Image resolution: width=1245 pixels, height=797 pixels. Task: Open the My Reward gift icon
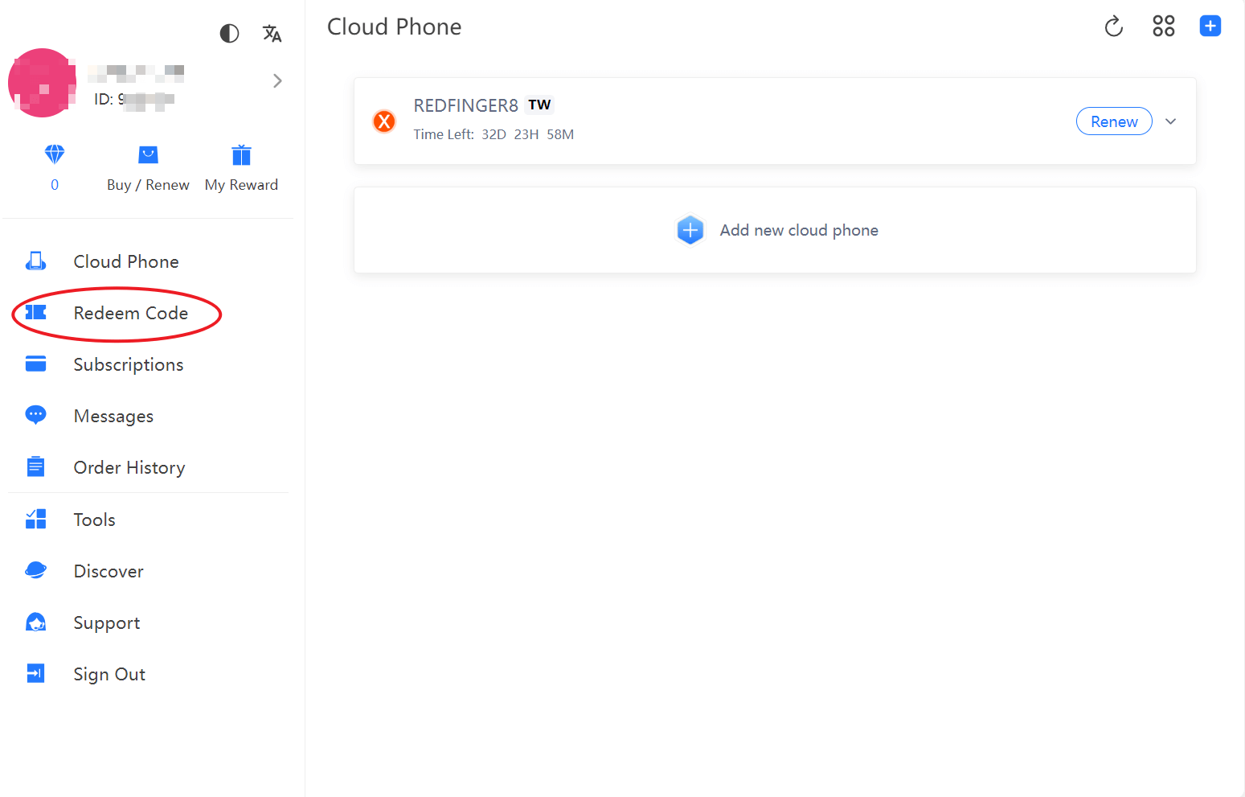[241, 155]
